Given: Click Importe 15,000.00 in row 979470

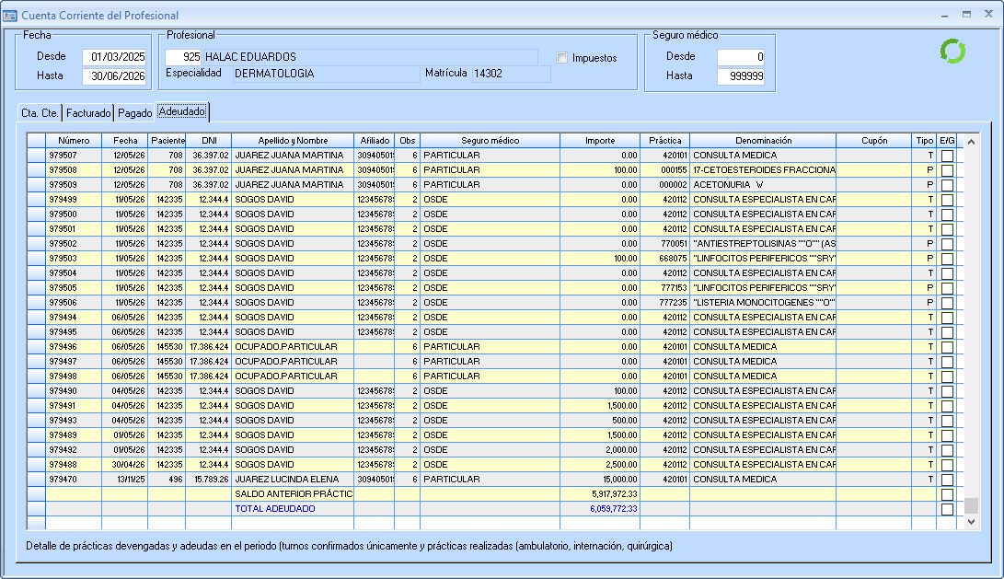Looking at the screenshot, I should coord(600,480).
